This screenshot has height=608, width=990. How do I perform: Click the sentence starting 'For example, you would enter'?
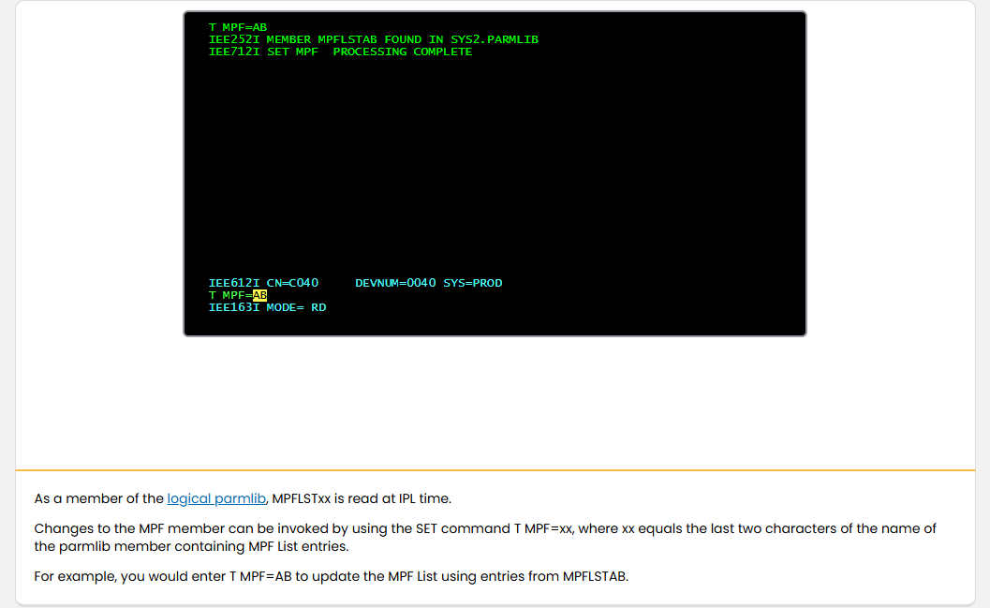coord(332,576)
